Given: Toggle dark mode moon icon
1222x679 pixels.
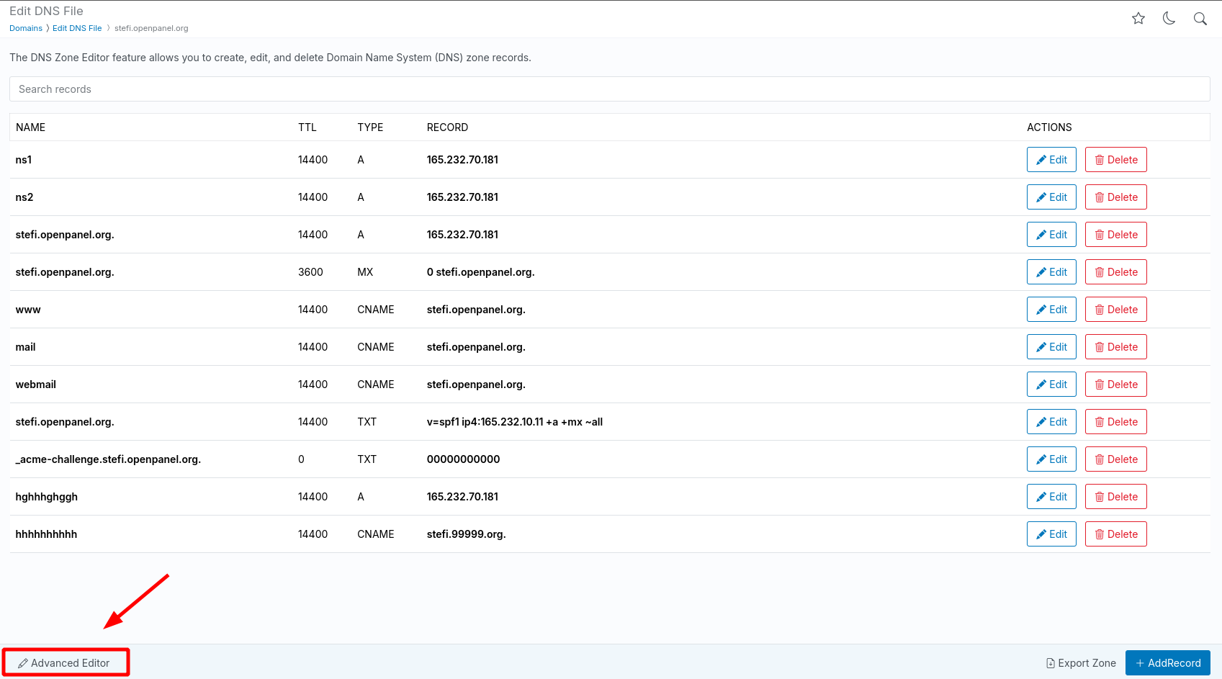Looking at the screenshot, I should point(1169,19).
